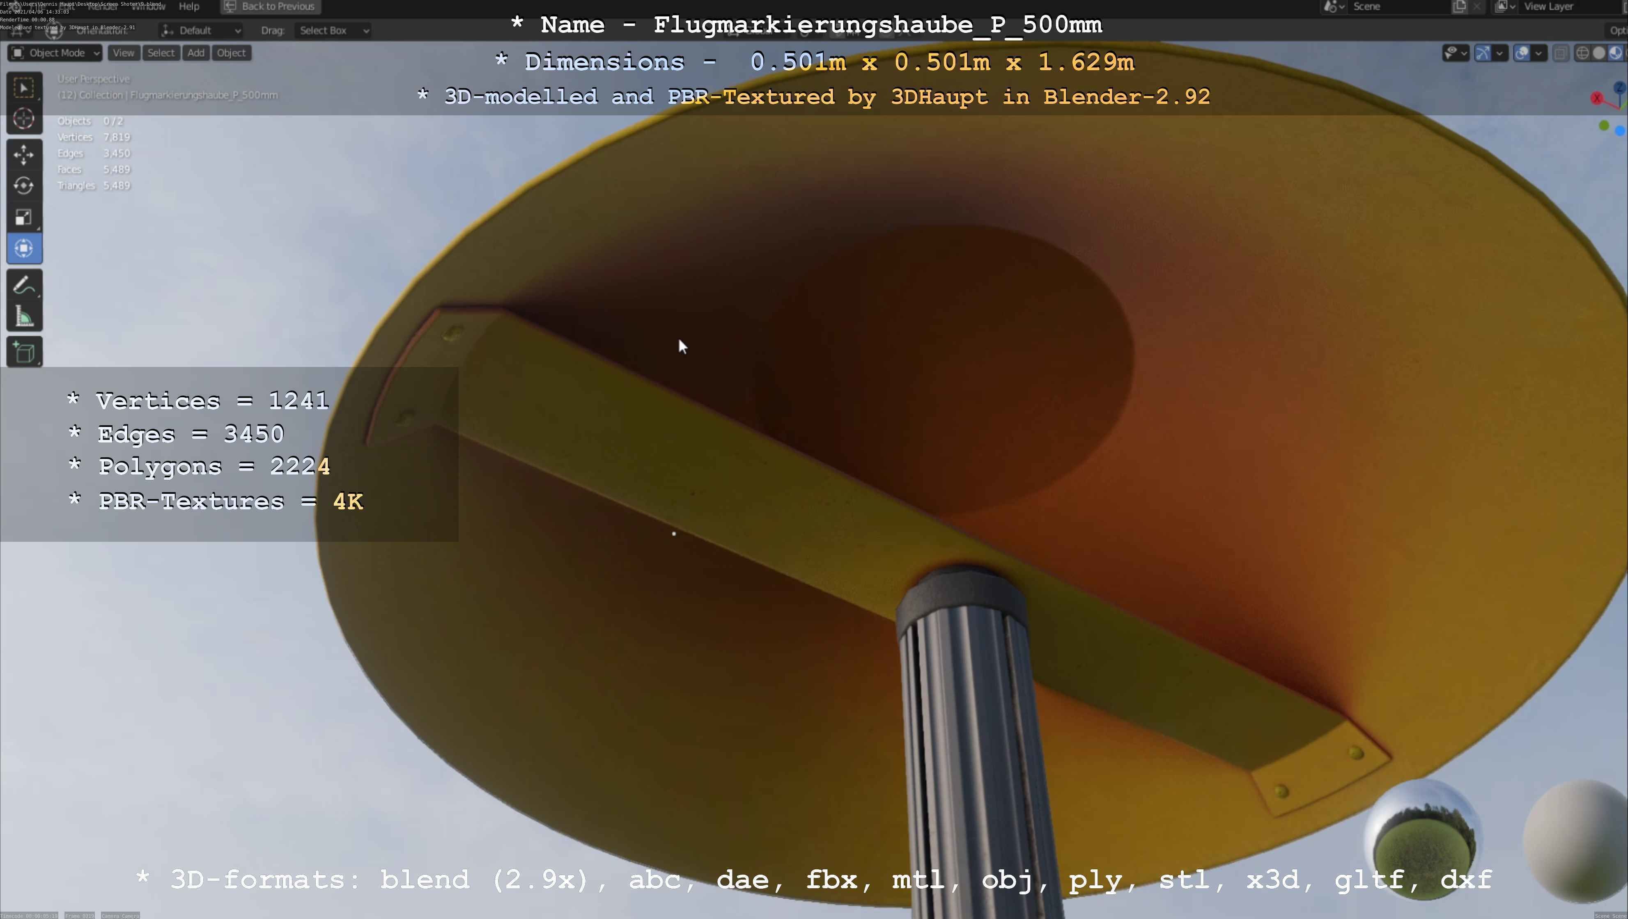
Task: Switch to Solid viewport shading
Action: pos(1599,53)
